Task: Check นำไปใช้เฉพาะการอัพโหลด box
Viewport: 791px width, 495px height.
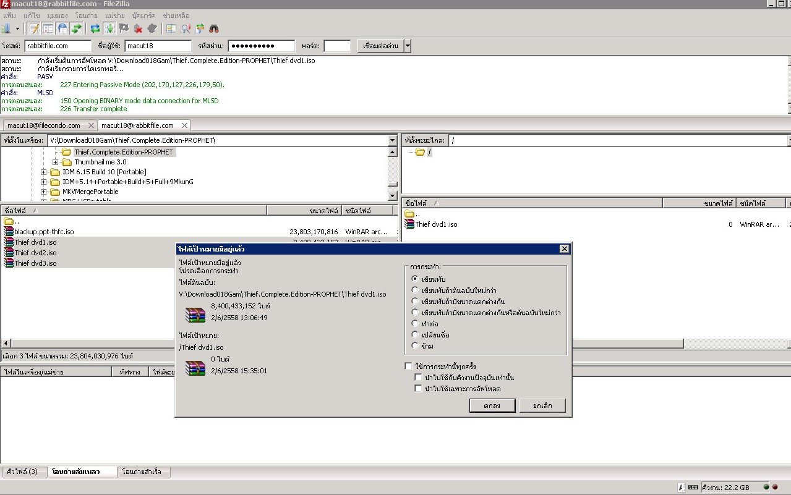Action: tap(419, 389)
